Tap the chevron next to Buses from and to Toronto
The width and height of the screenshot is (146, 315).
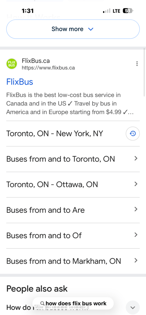(x=136, y=159)
